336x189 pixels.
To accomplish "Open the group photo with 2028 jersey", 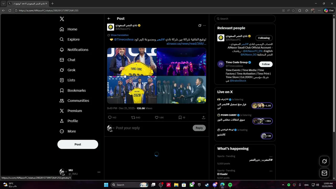I will click(x=132, y=90).
